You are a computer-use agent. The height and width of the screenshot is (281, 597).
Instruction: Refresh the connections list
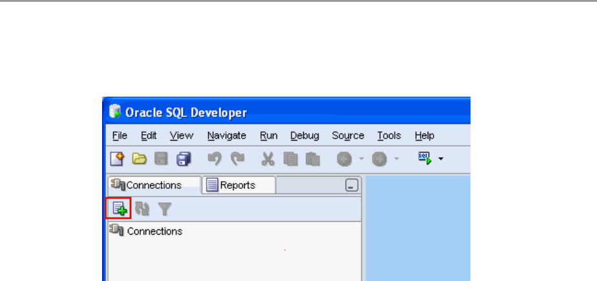[142, 208]
